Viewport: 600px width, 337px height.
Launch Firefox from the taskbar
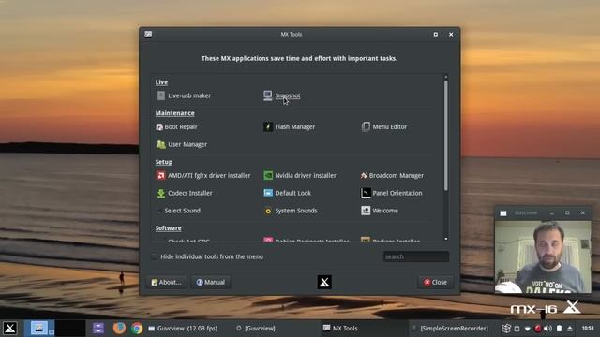pyautogui.click(x=119, y=329)
